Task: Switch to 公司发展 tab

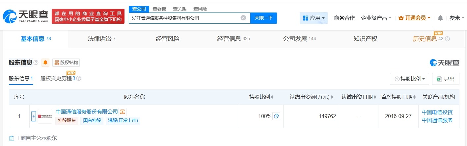Action: point(299,39)
